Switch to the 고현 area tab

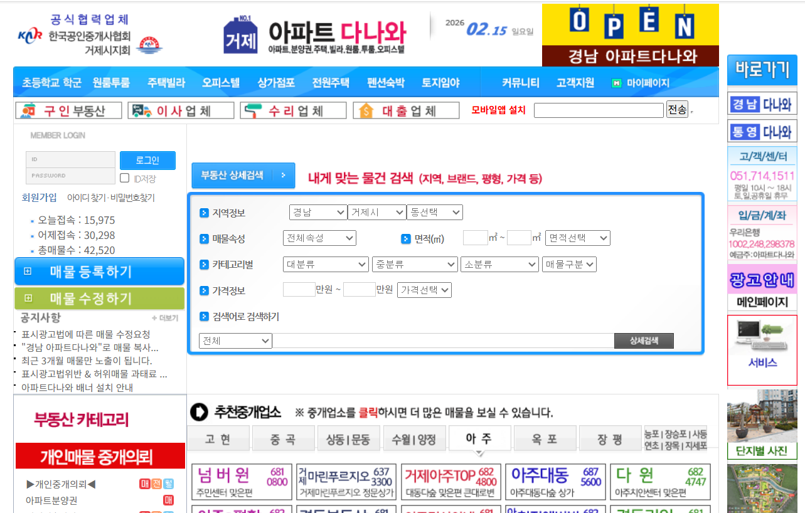tap(218, 438)
